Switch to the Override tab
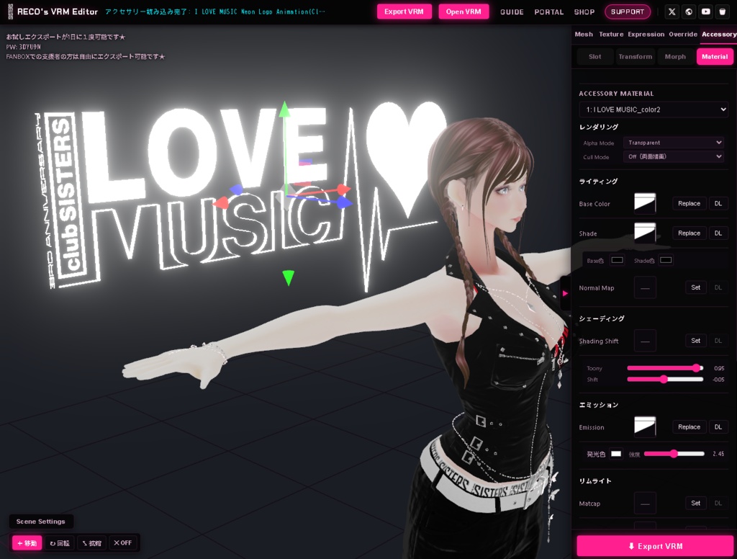This screenshot has height=559, width=737. click(684, 35)
